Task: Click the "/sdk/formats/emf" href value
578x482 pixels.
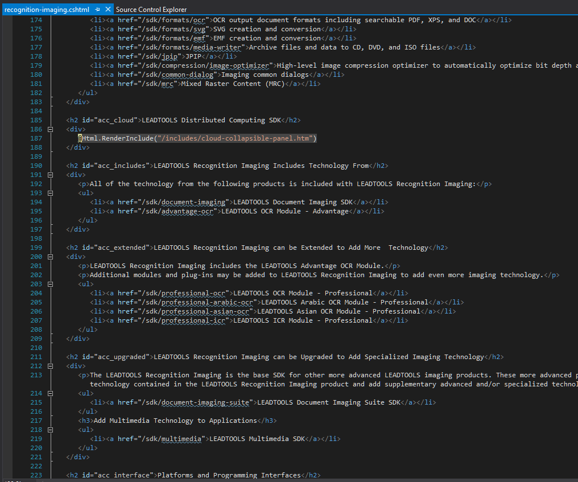Action: [174, 38]
